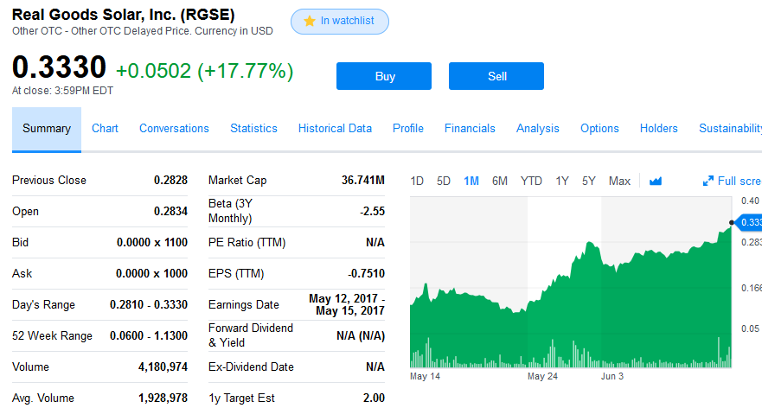
Task: Toggle the In watchlist star button
Action: (x=340, y=22)
